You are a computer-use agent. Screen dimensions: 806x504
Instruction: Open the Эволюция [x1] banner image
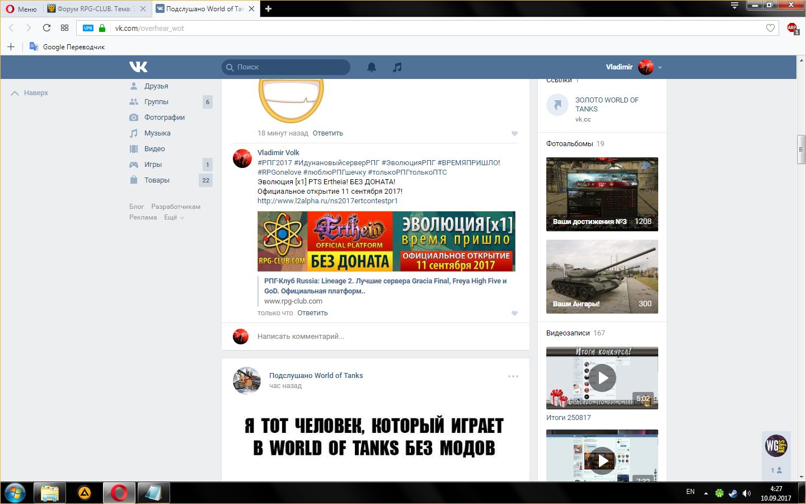pyautogui.click(x=386, y=241)
